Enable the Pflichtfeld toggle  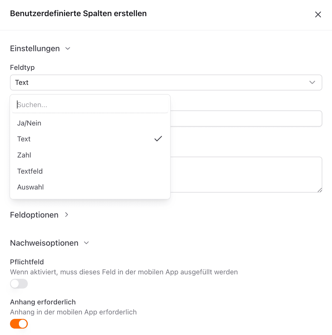coord(19,284)
